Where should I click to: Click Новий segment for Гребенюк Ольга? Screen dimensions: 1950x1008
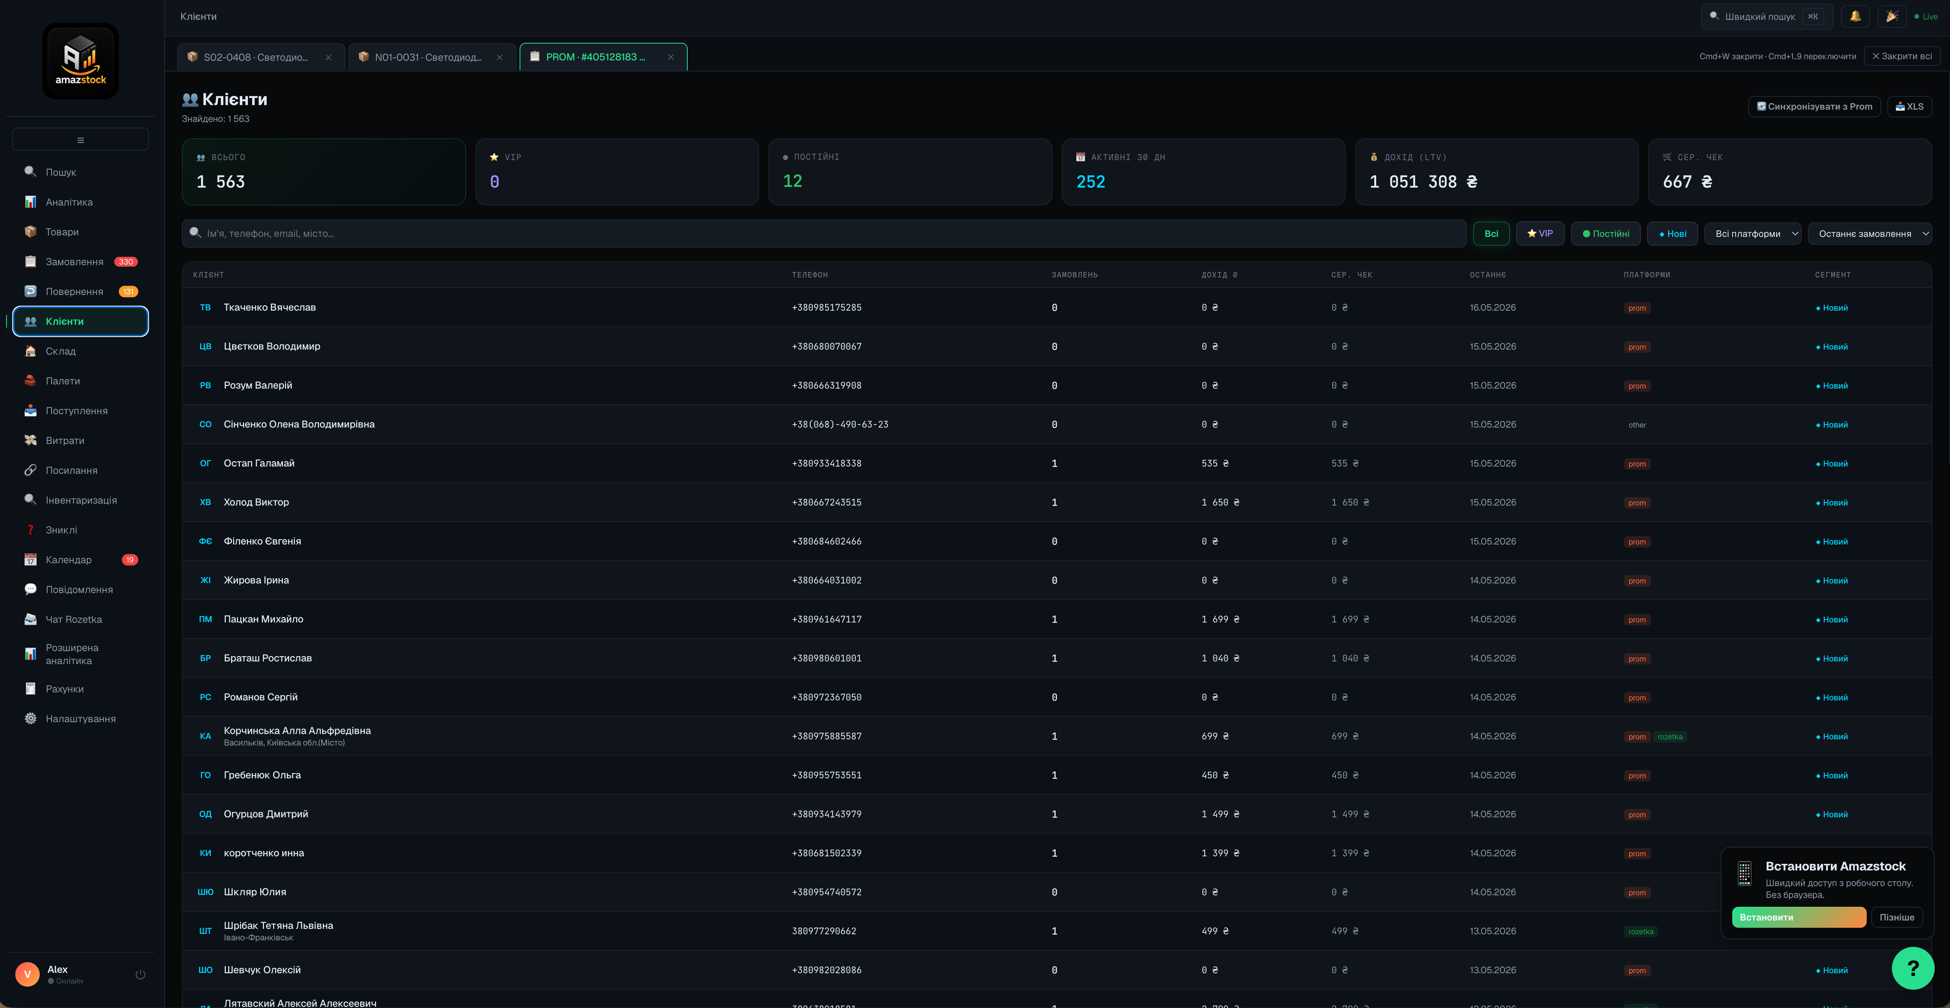(1831, 776)
